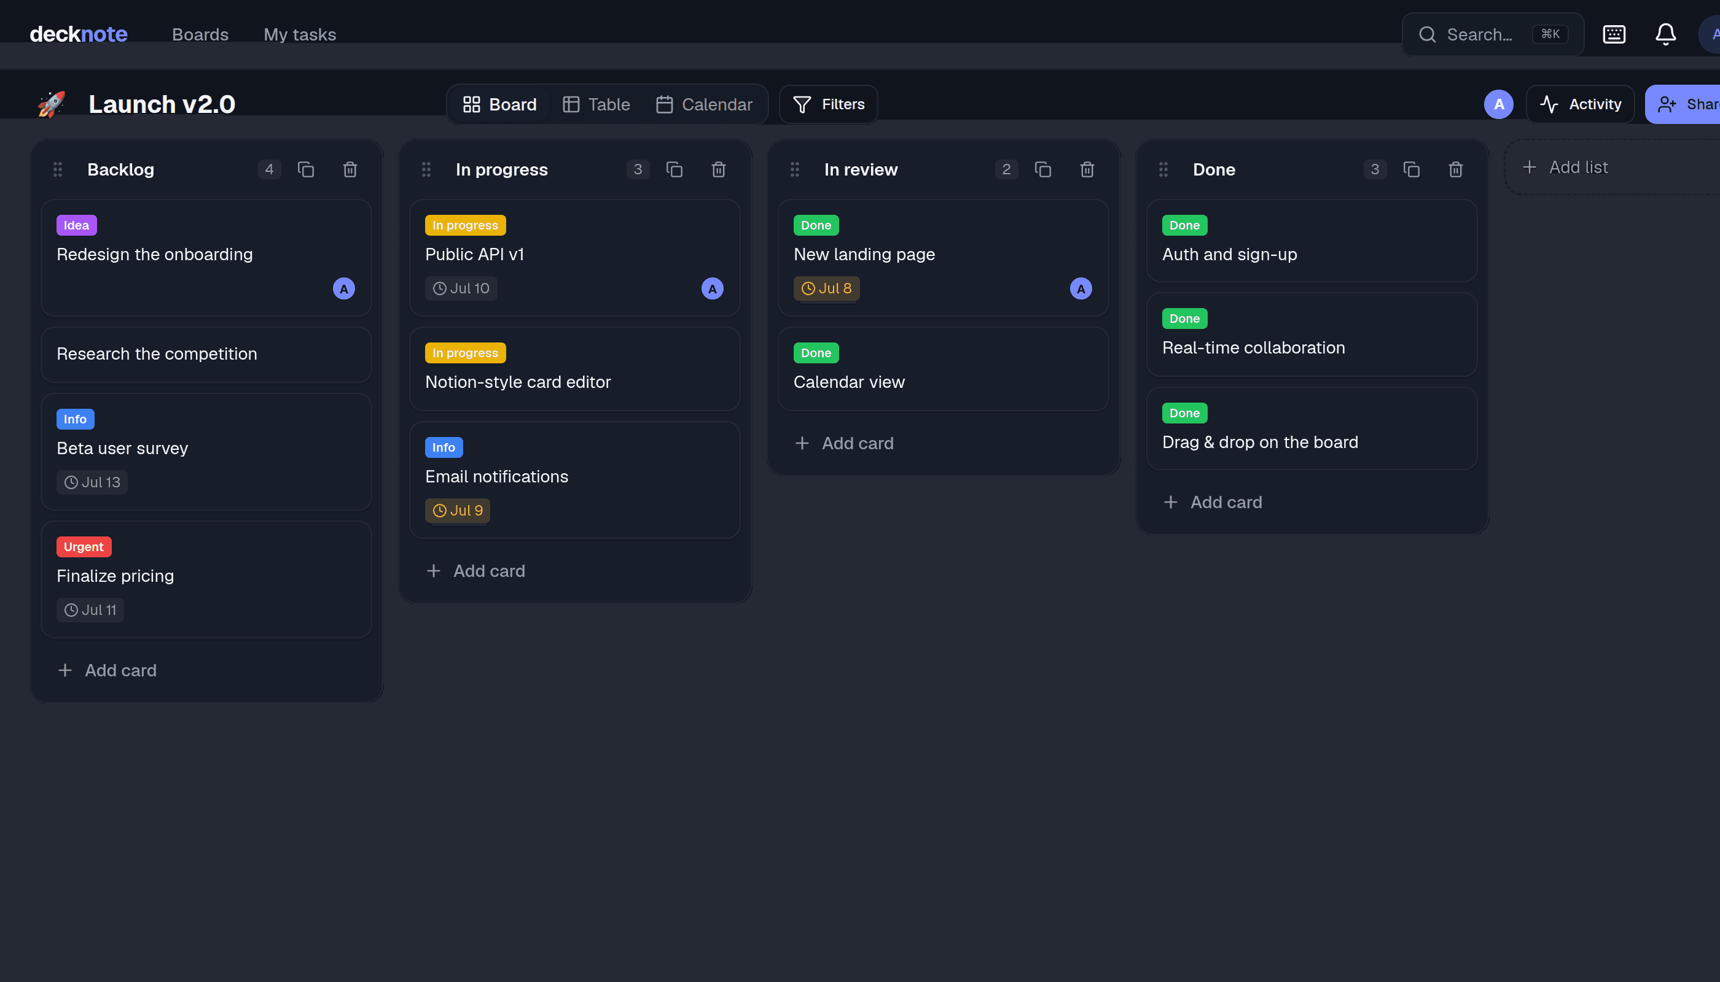Viewport: 1720px width, 982px height.
Task: Click the In progress list drag handle
Action: coord(427,169)
